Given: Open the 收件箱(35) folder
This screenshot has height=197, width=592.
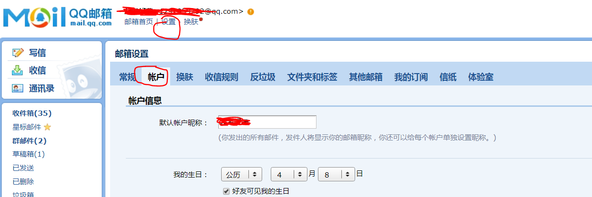Looking at the screenshot, I should point(32,113).
